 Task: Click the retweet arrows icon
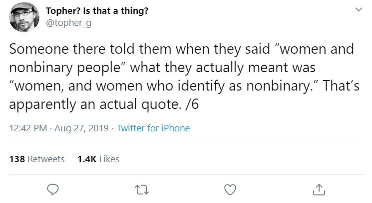[x=141, y=189]
